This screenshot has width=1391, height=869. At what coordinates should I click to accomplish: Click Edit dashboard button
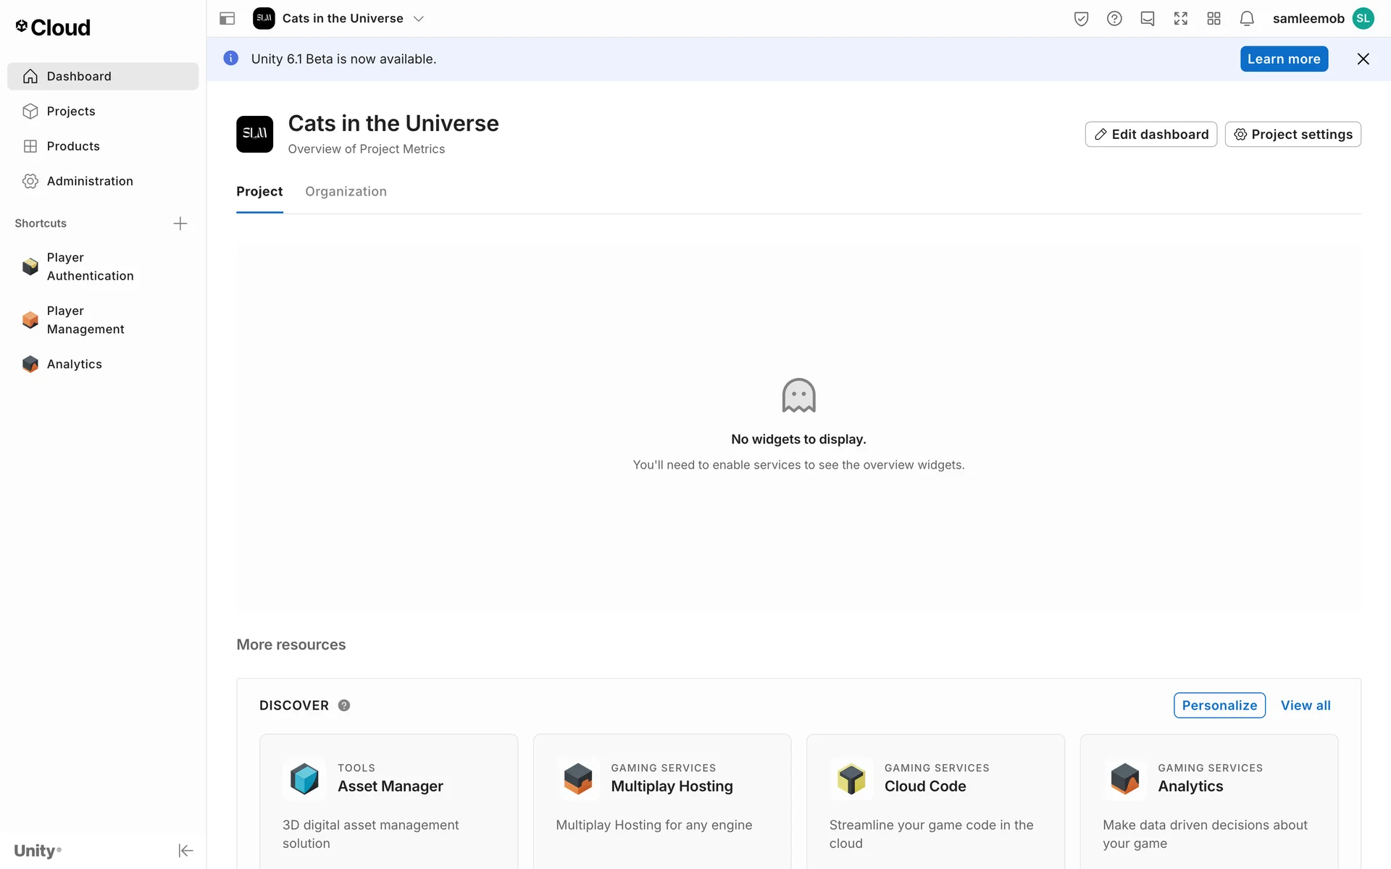coord(1150,134)
